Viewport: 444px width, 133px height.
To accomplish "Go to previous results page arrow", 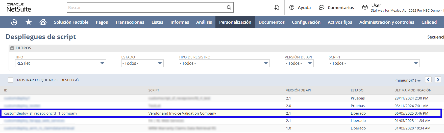I will [x=428, y=80].
